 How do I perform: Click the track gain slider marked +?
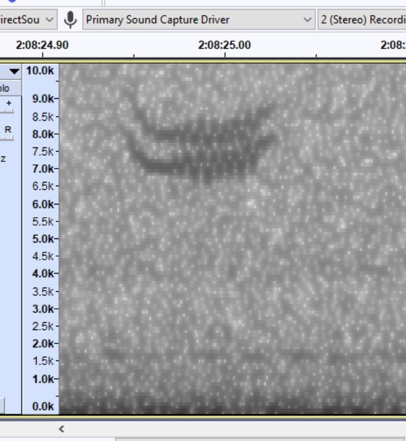[x=9, y=104]
